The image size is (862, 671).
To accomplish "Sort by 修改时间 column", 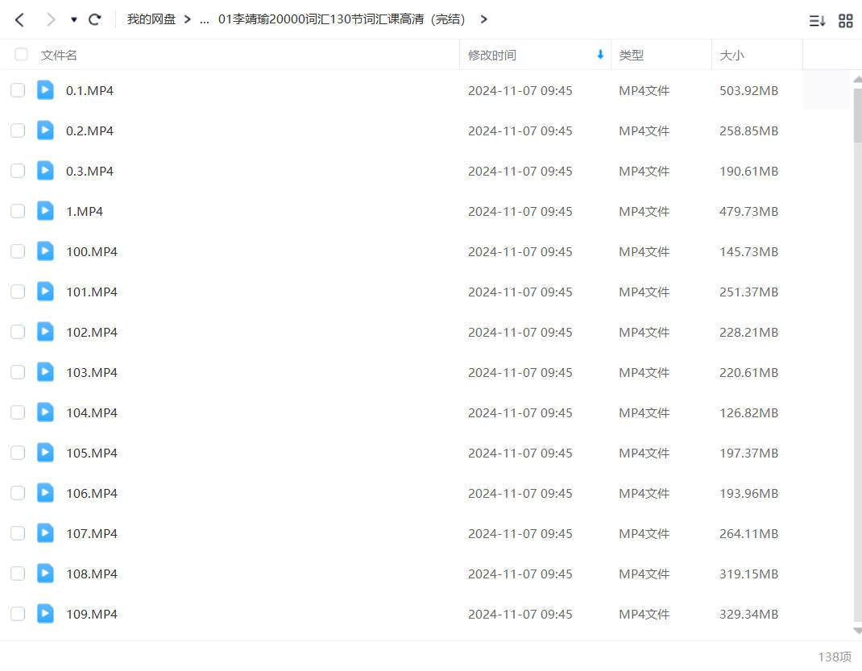I will pyautogui.click(x=492, y=55).
